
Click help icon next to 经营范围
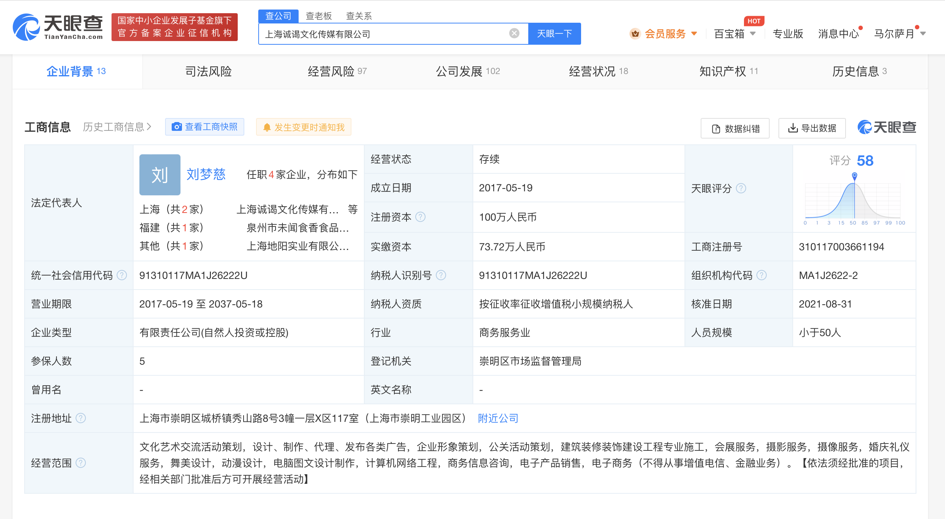[x=81, y=463]
